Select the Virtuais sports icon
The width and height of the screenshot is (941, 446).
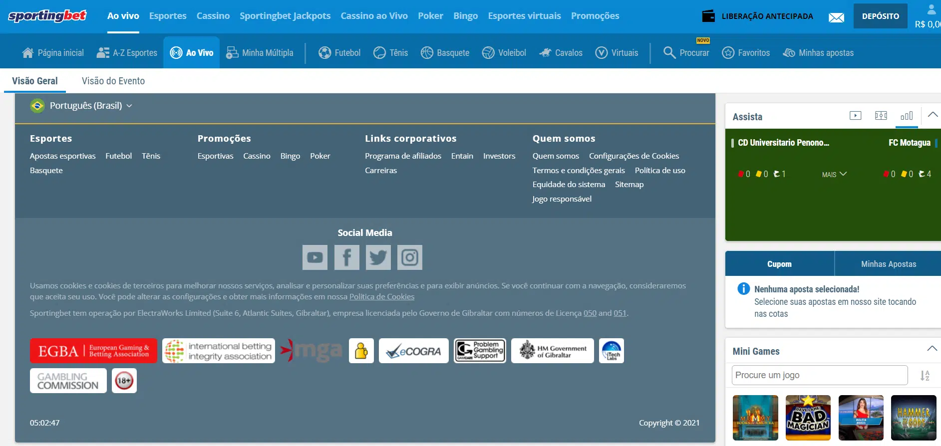tap(602, 52)
